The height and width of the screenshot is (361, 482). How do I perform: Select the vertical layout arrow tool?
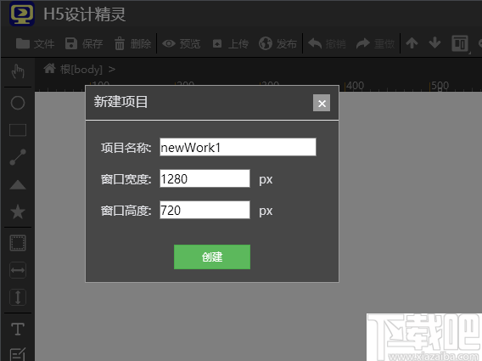[x=18, y=297]
